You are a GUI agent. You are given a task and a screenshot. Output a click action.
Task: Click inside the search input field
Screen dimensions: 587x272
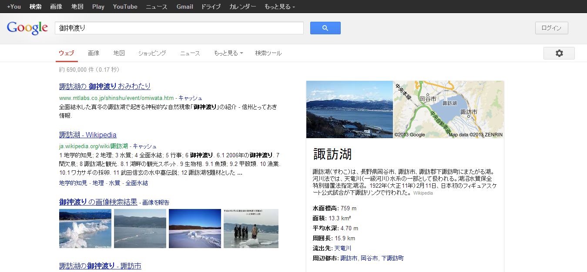178,28
